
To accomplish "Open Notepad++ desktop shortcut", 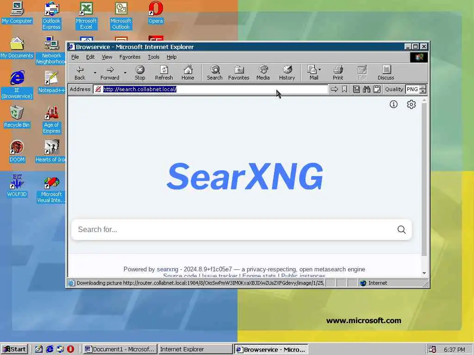I will click(51, 82).
